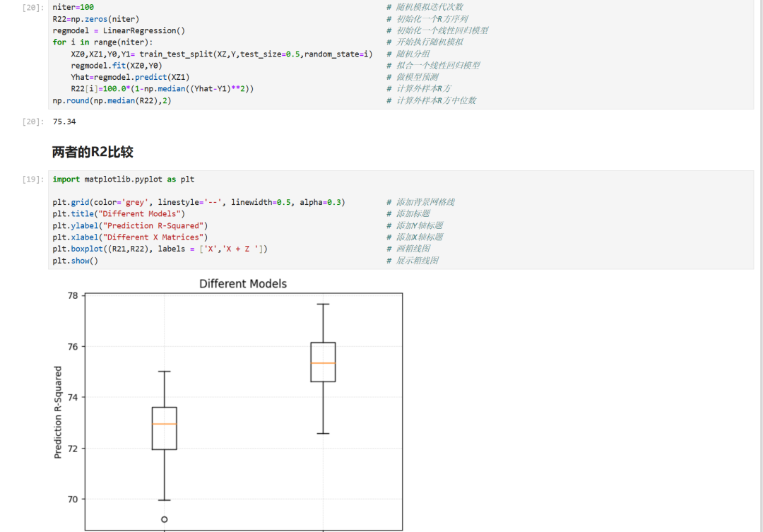Click the [20] output prompt beside 75.34

(32, 122)
